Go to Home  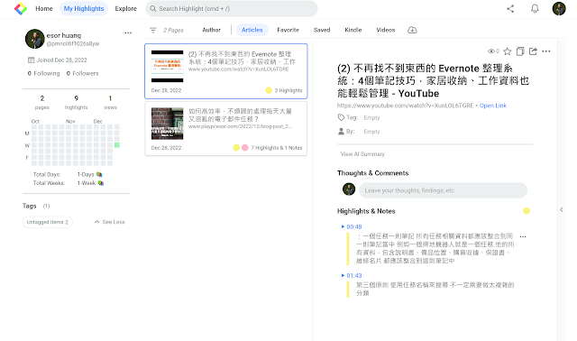(44, 8)
